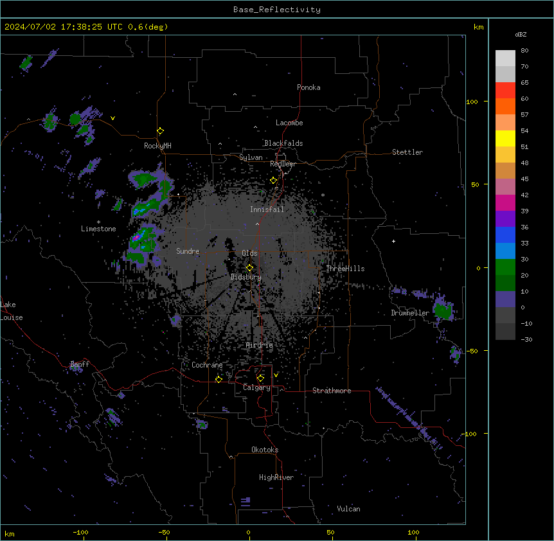Image resolution: width=554 pixels, height=541 pixels.
Task: Select the red 65–60 dBZ legend swatch
Action: (505, 90)
